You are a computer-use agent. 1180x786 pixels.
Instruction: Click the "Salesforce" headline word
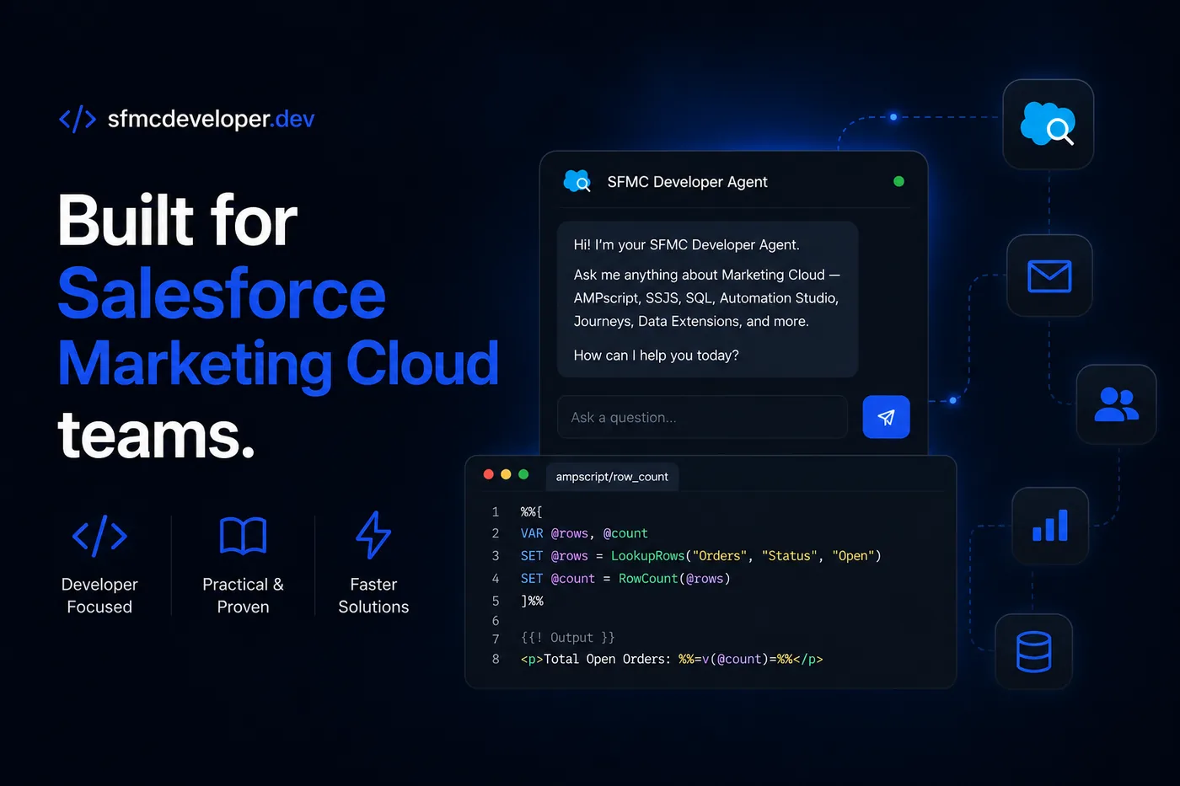pyautogui.click(x=222, y=293)
